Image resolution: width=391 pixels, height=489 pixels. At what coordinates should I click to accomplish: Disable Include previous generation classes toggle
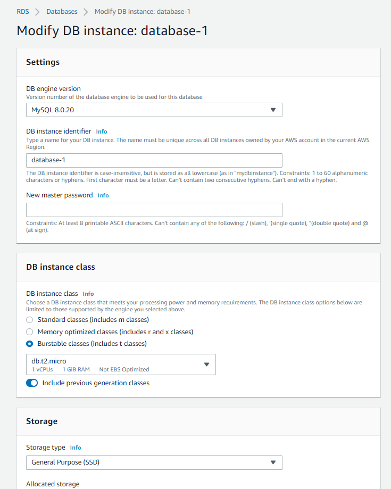32,383
